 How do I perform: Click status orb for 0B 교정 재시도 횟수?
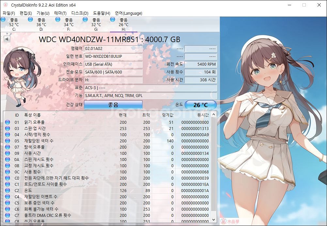coord(8,166)
